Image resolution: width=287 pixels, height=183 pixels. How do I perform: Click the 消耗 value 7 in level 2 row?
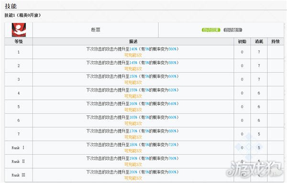click(x=259, y=66)
